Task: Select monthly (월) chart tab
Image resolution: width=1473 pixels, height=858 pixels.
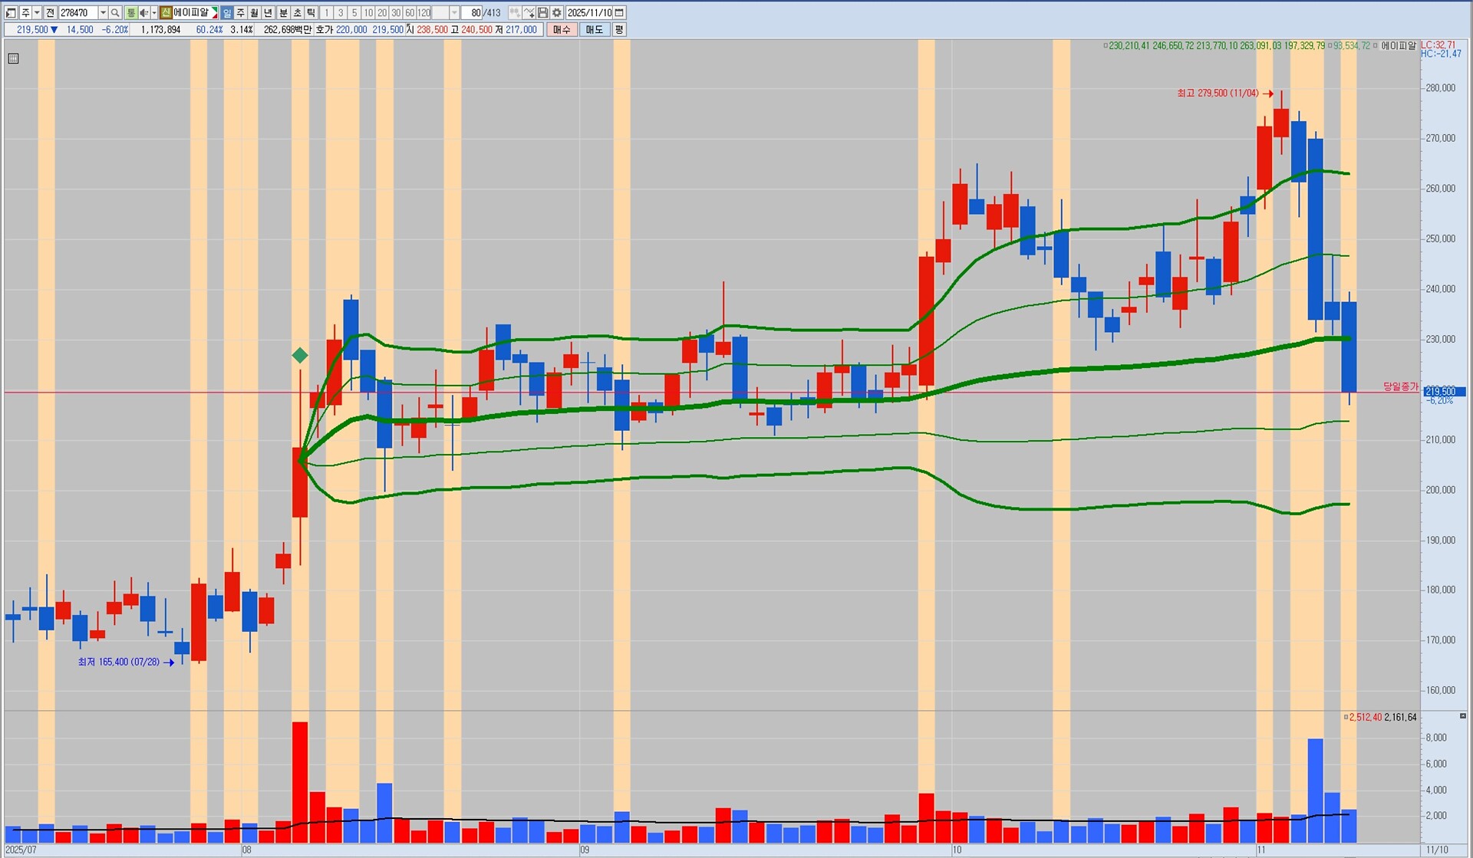Action: pos(254,13)
